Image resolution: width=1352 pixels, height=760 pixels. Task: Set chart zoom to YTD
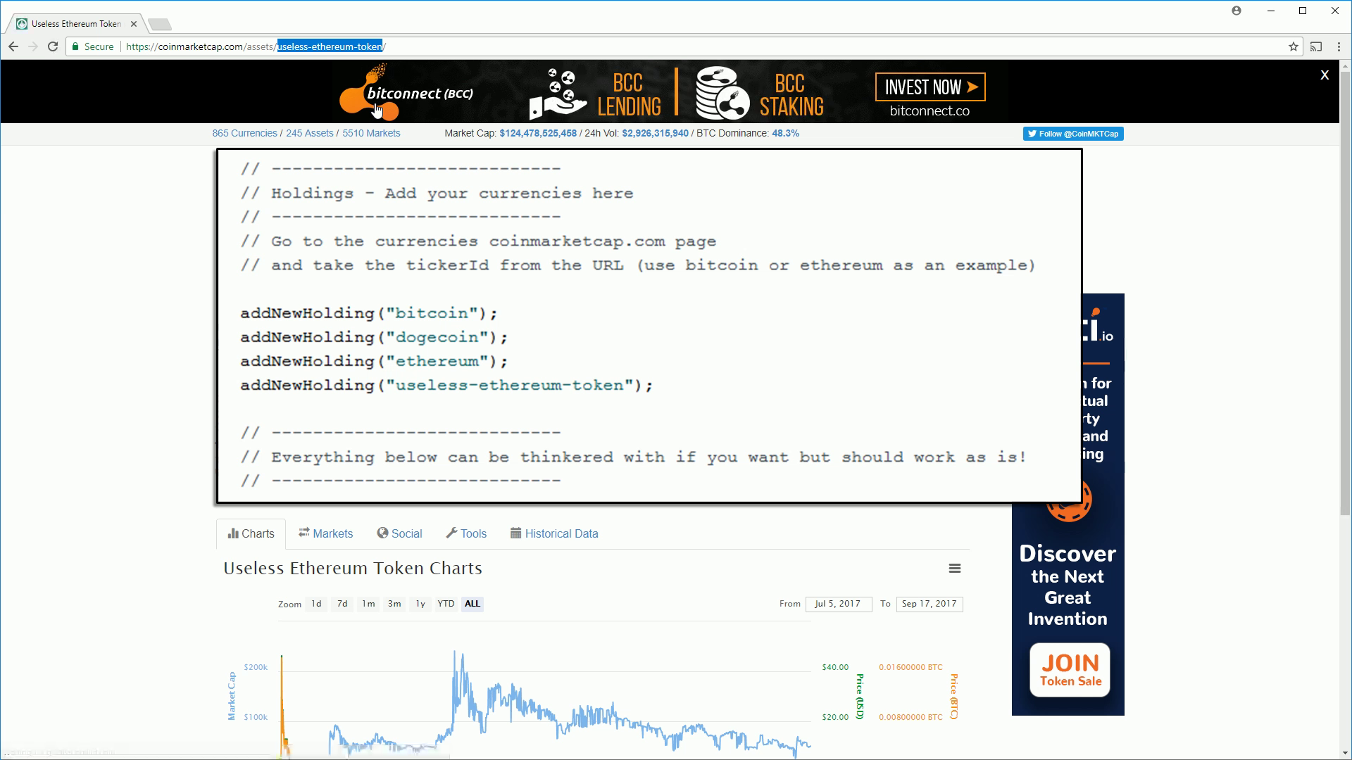tap(446, 604)
